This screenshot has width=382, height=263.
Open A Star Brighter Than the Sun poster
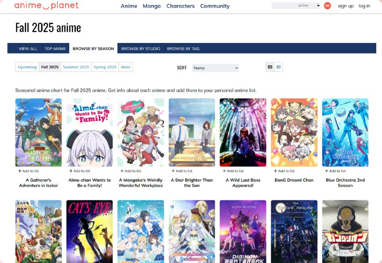192,133
